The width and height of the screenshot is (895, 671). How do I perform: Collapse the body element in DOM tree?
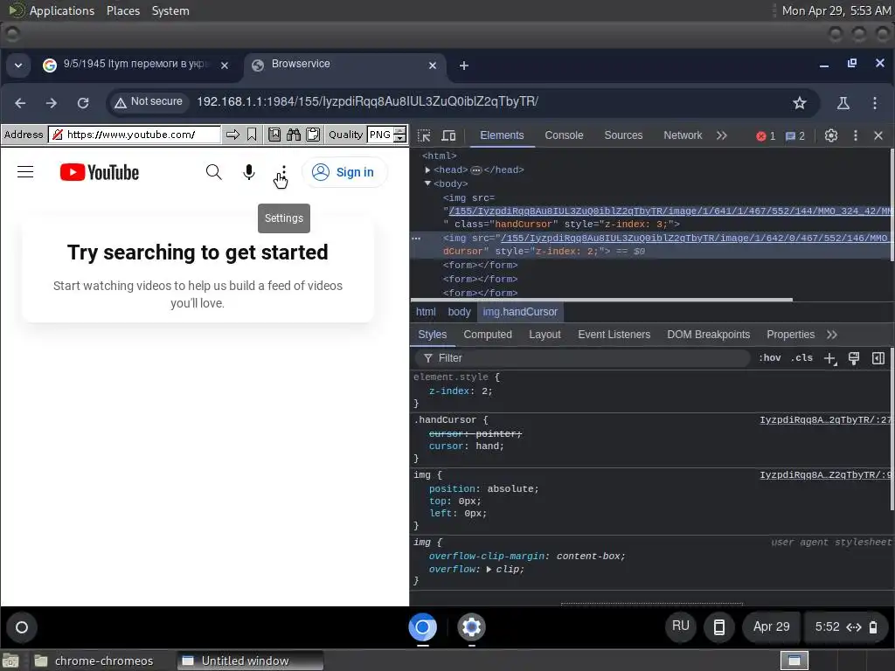click(427, 183)
